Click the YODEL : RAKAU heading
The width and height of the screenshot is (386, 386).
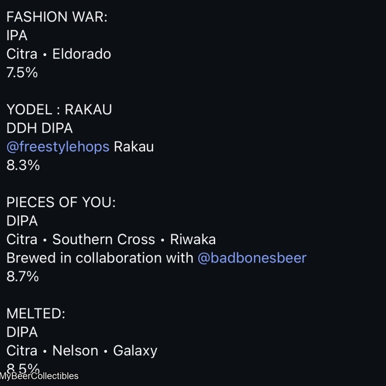59,110
